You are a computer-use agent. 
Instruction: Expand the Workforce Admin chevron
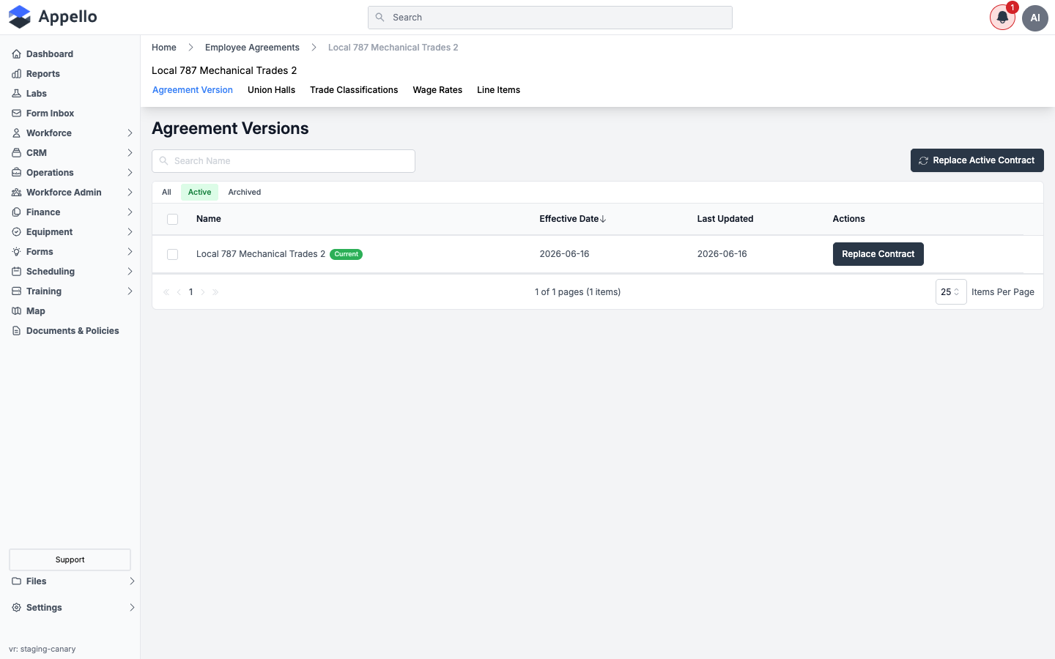click(130, 193)
